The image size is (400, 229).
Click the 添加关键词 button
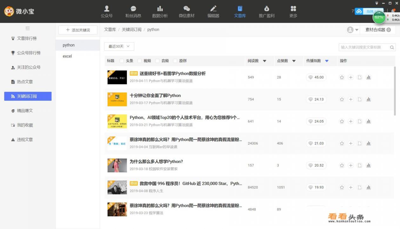tap(77, 30)
